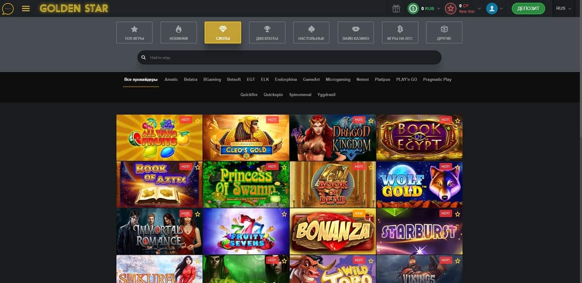Open the Bitcoin games category
The image size is (582, 283).
(x=400, y=33)
